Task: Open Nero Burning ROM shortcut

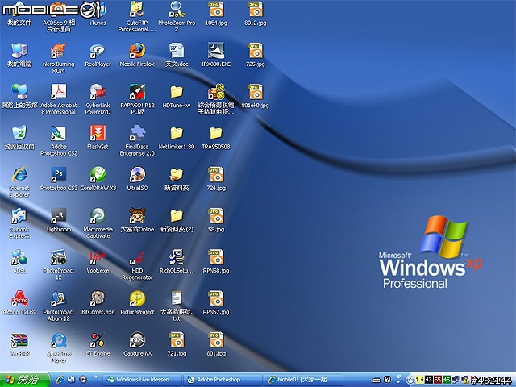Action: [58, 58]
